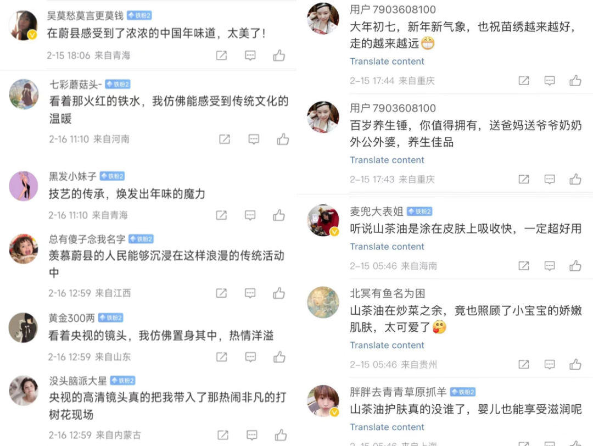Reply to 黑发小妹子's comment
The width and height of the screenshot is (593, 446).
(x=250, y=215)
